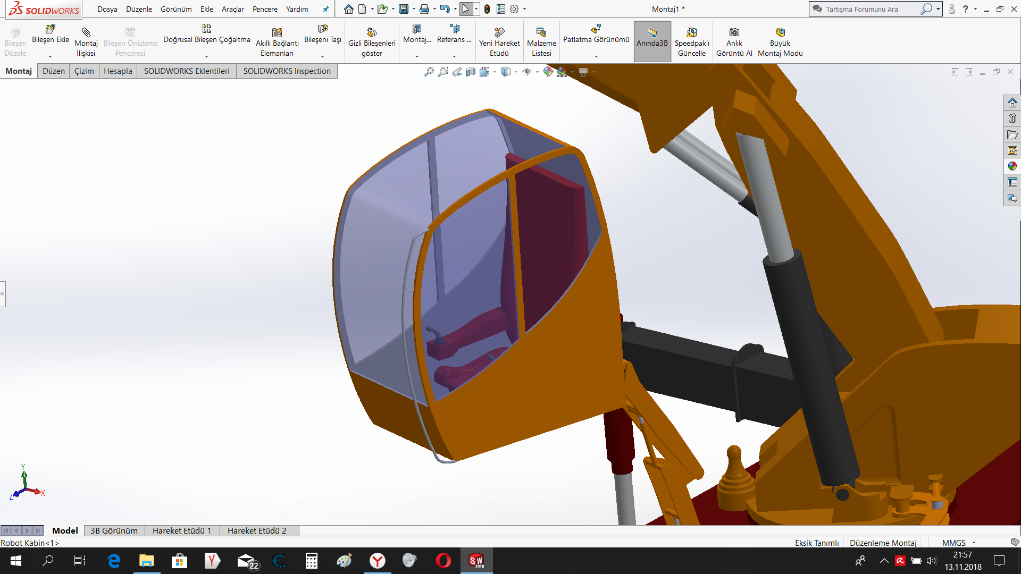Click Yeni Hareket Etüdü button

point(499,42)
